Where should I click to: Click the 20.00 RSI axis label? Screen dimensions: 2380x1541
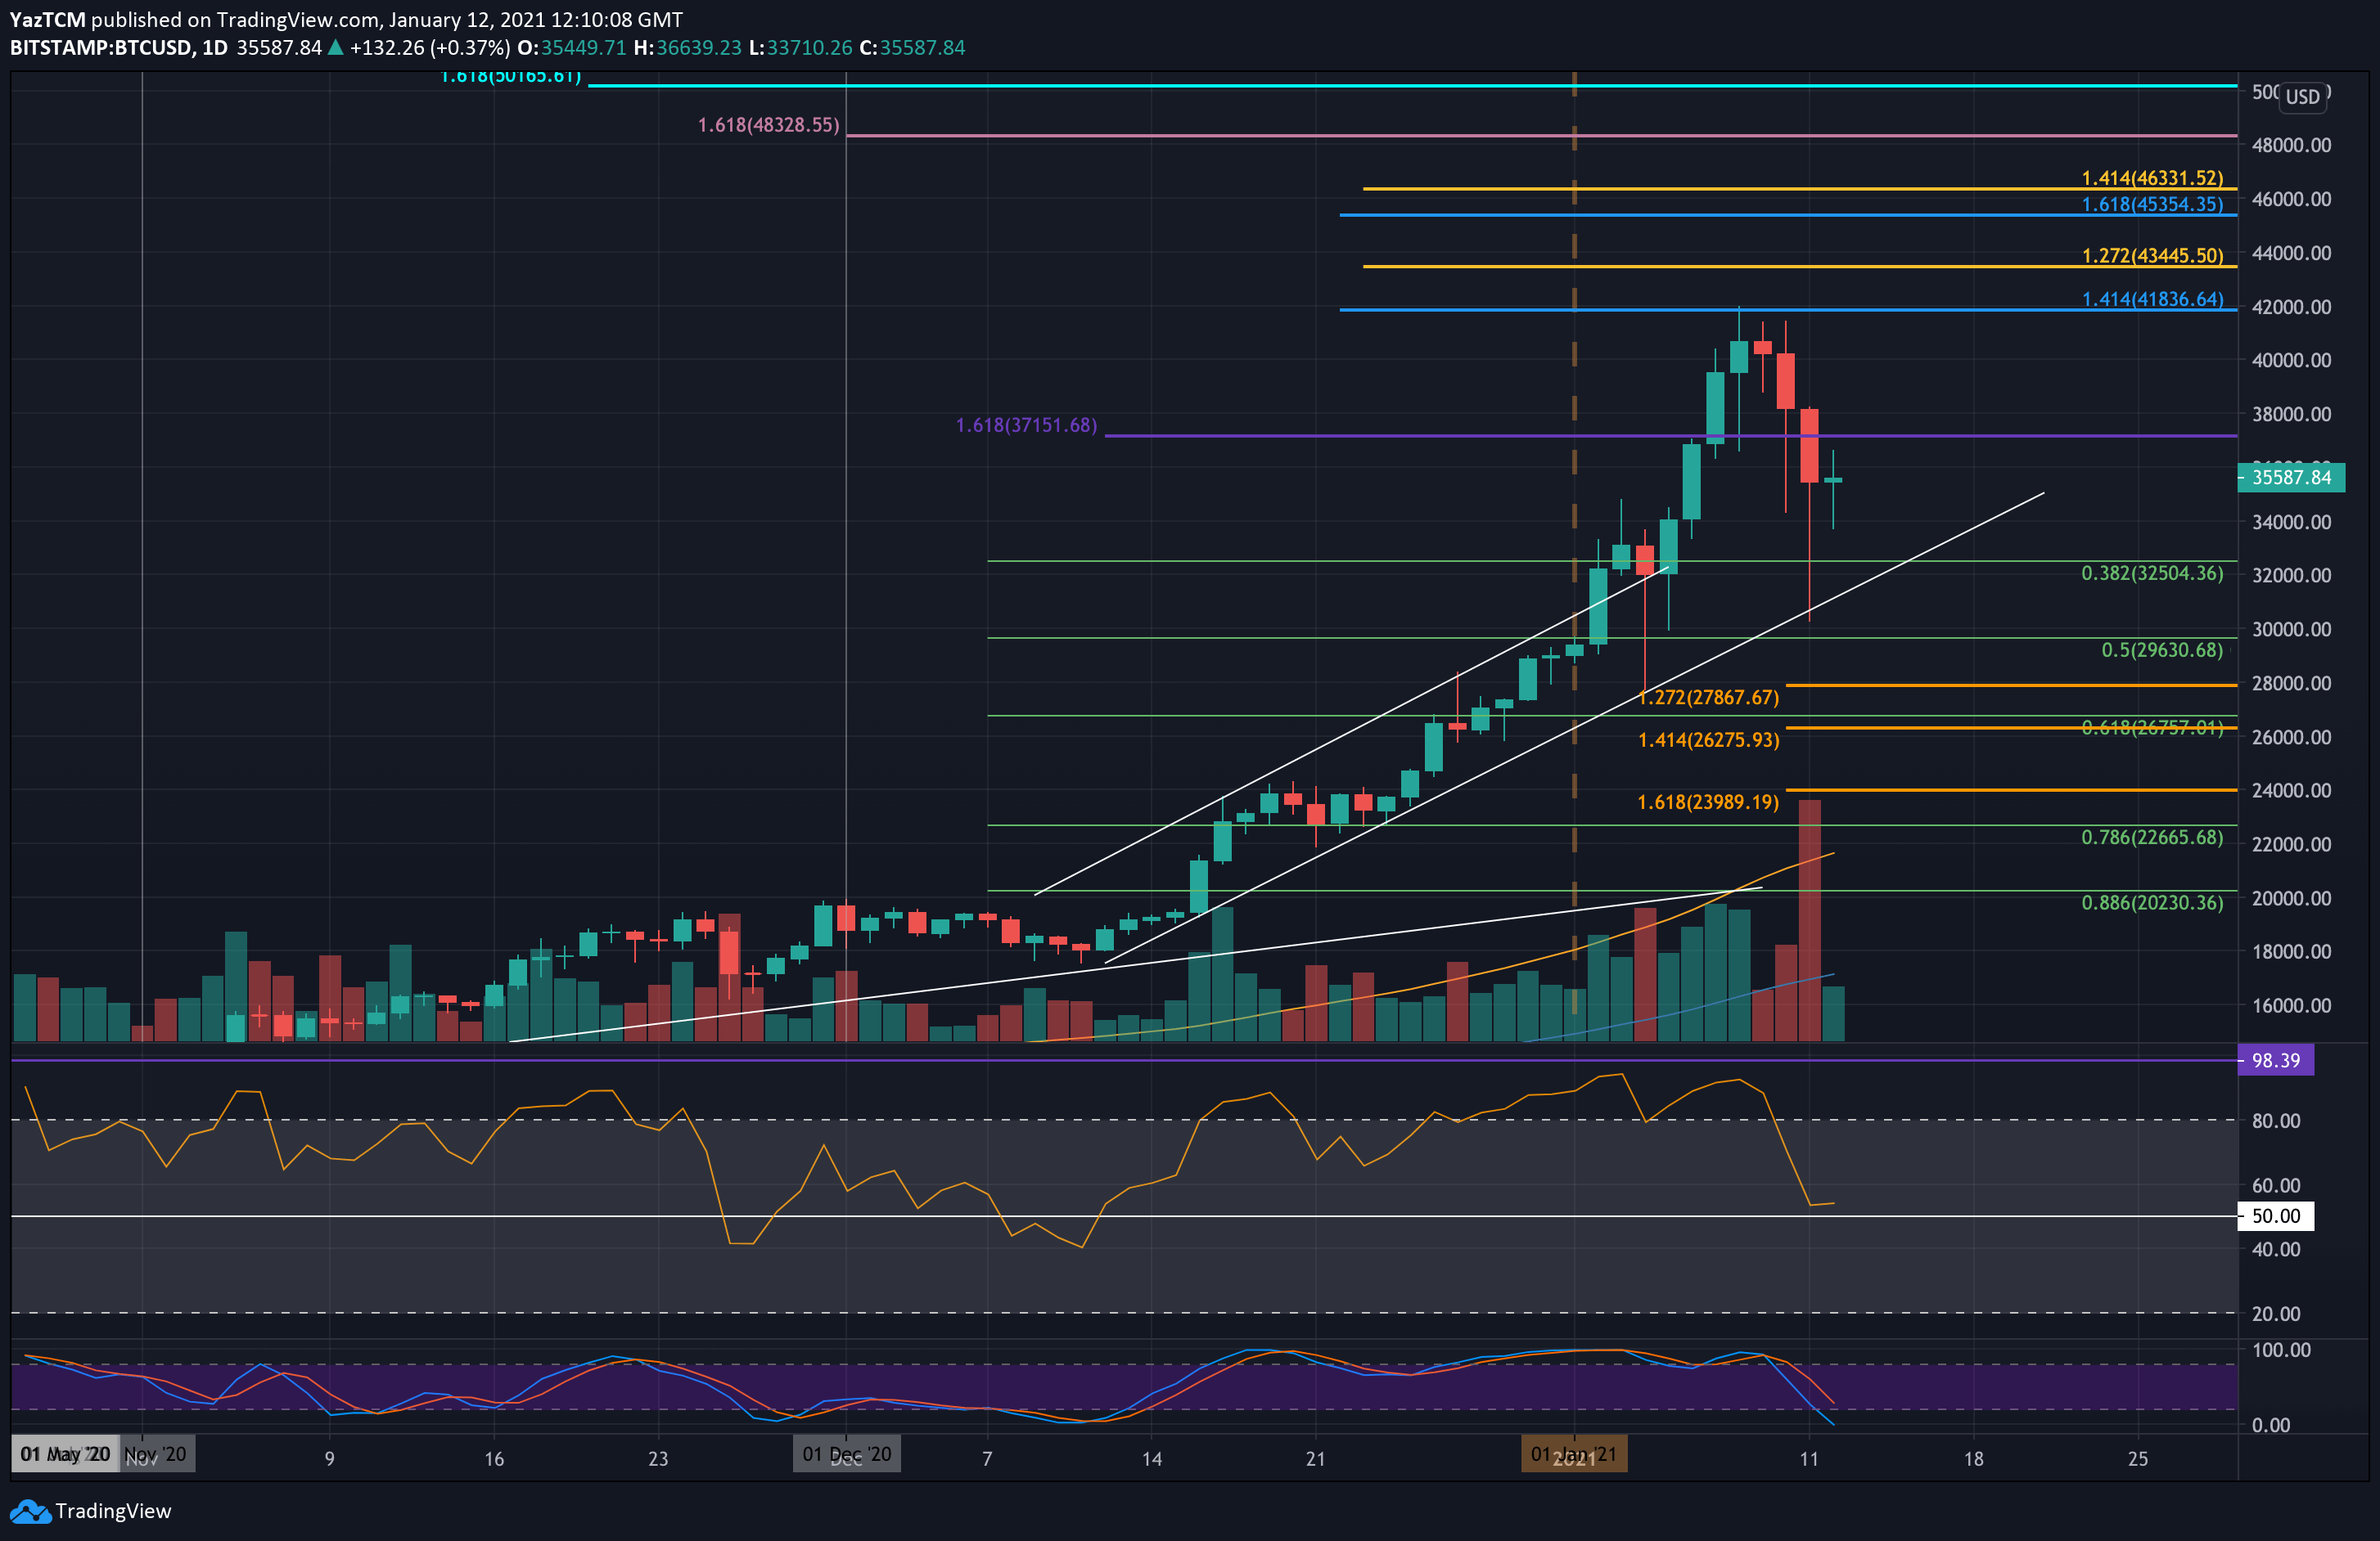[2276, 1314]
